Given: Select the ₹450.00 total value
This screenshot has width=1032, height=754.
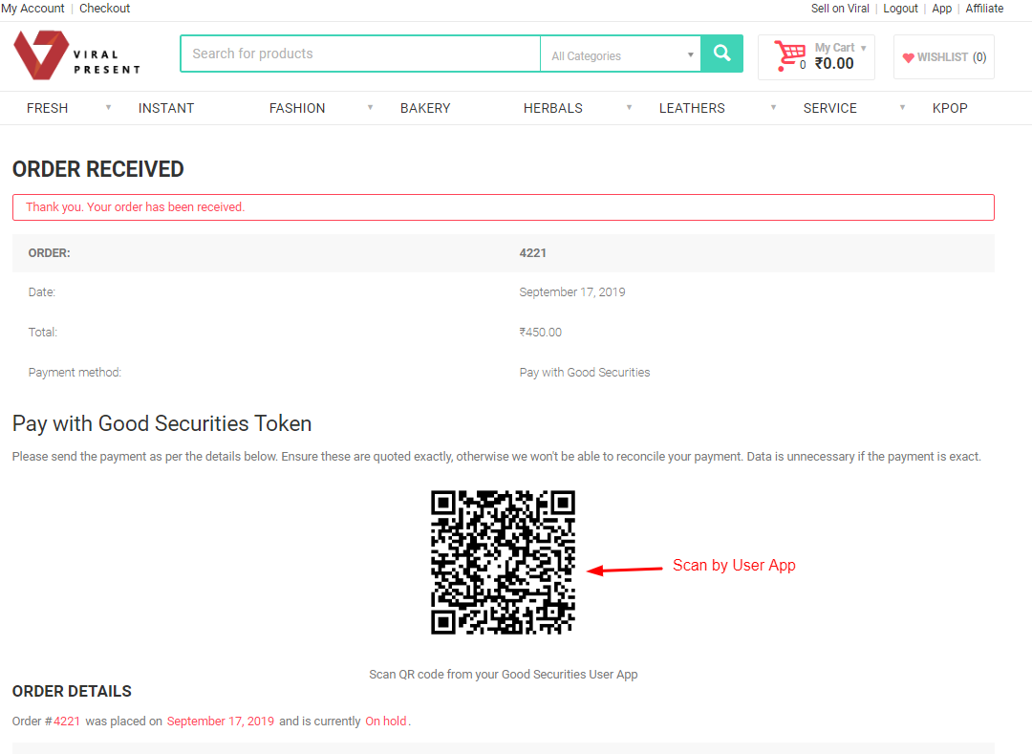Looking at the screenshot, I should [540, 333].
